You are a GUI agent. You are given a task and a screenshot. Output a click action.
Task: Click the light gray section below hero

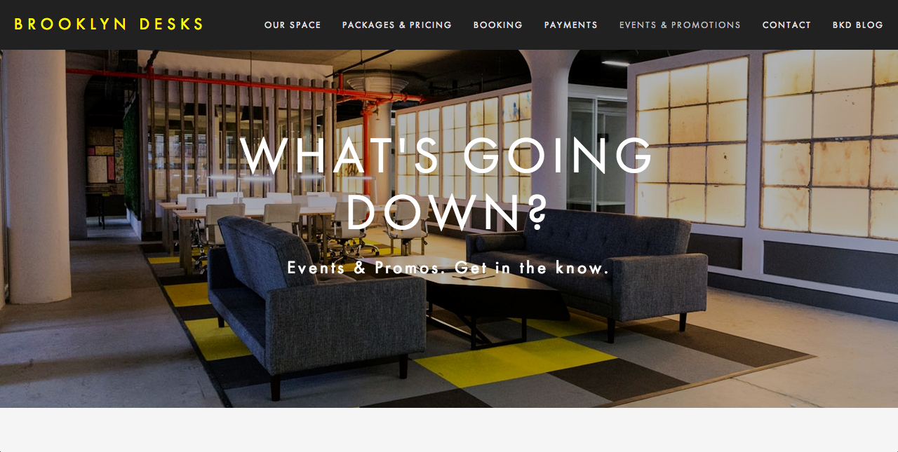(449, 430)
